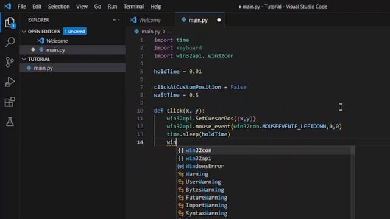Click line number 10 in gutter
The image size is (390, 219).
[x=140, y=111]
